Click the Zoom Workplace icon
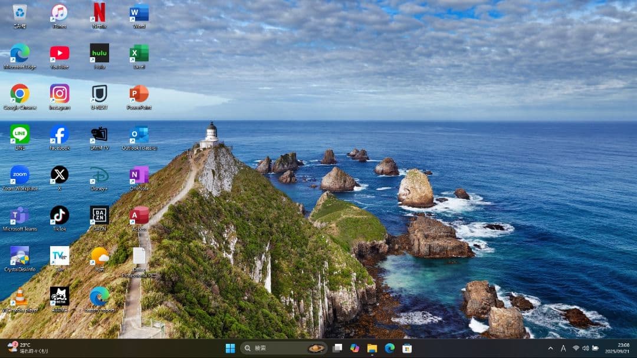The height and width of the screenshot is (358, 637). 19,175
